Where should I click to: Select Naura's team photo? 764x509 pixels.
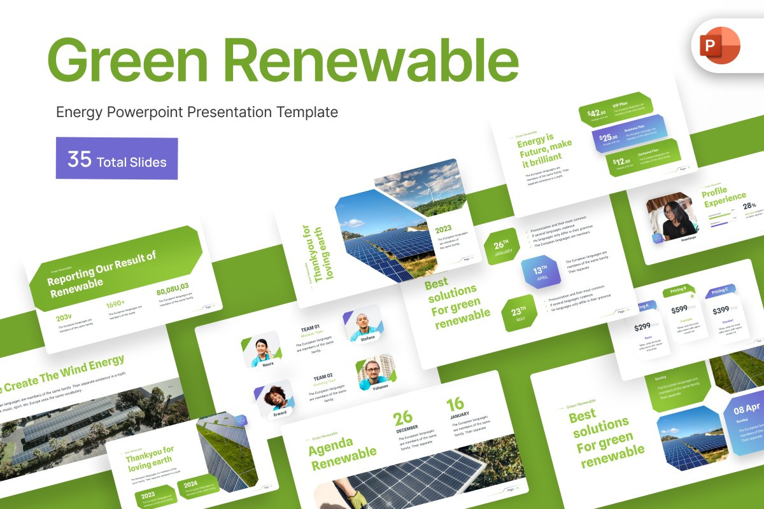coord(261,349)
